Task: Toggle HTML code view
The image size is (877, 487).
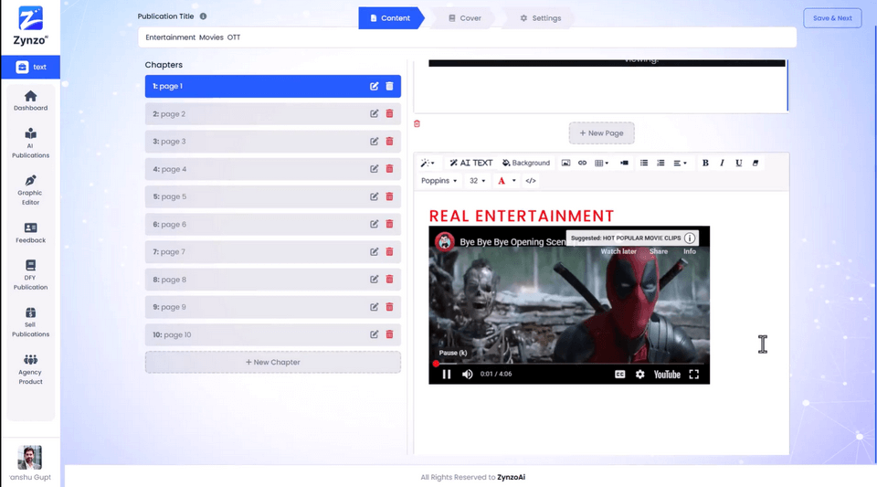Action: click(x=531, y=181)
